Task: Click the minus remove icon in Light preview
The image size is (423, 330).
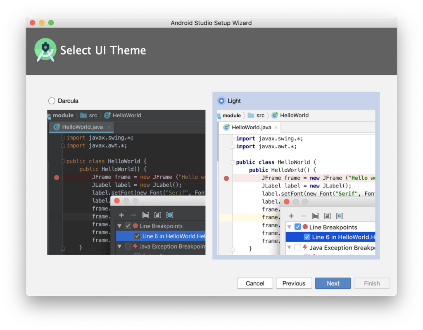Action: click(303, 216)
